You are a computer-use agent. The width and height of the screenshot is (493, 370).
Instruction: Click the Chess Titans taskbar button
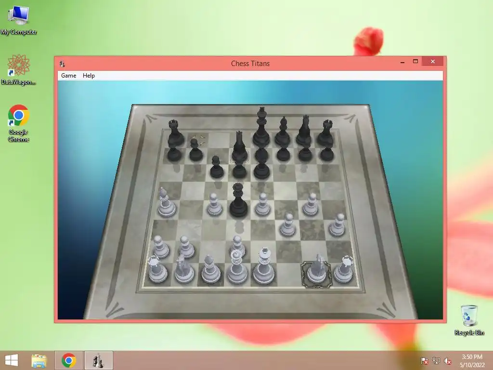[98, 360]
